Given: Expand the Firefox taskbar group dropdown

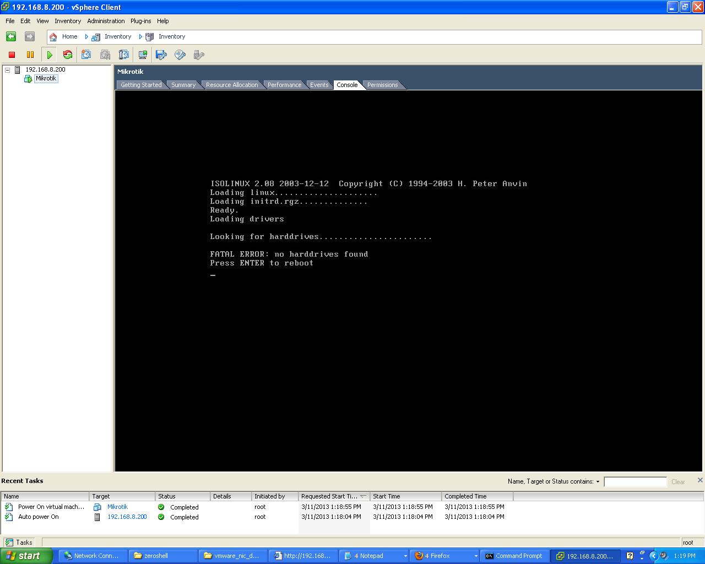Looking at the screenshot, I should pos(476,556).
